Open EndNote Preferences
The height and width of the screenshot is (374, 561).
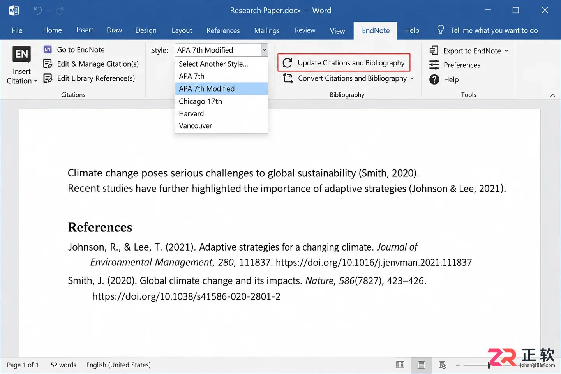[x=455, y=65]
